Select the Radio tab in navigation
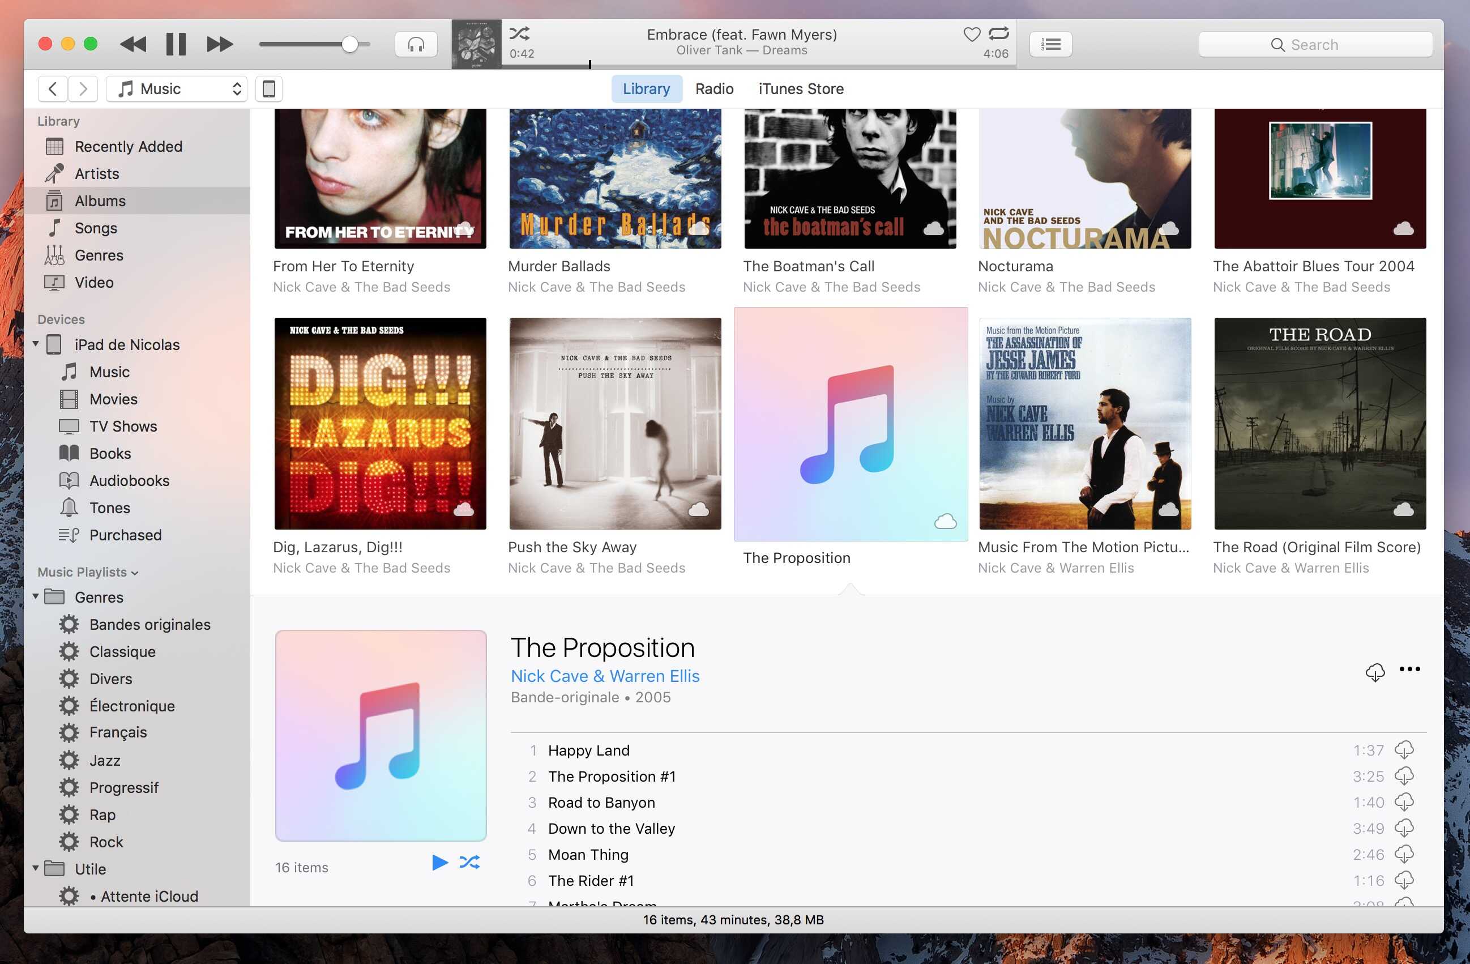This screenshot has width=1470, height=964. (714, 88)
